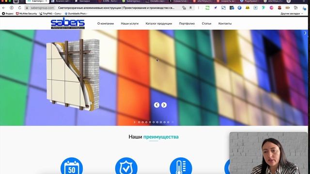This screenshot has width=310, height=174.
Task: Click the green square-arrows extension icon
Action: pyautogui.click(x=207, y=8)
